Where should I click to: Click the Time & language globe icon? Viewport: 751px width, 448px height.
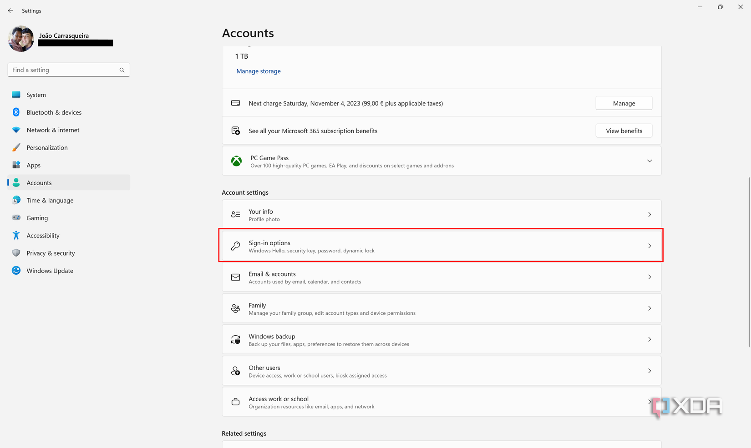(16, 200)
